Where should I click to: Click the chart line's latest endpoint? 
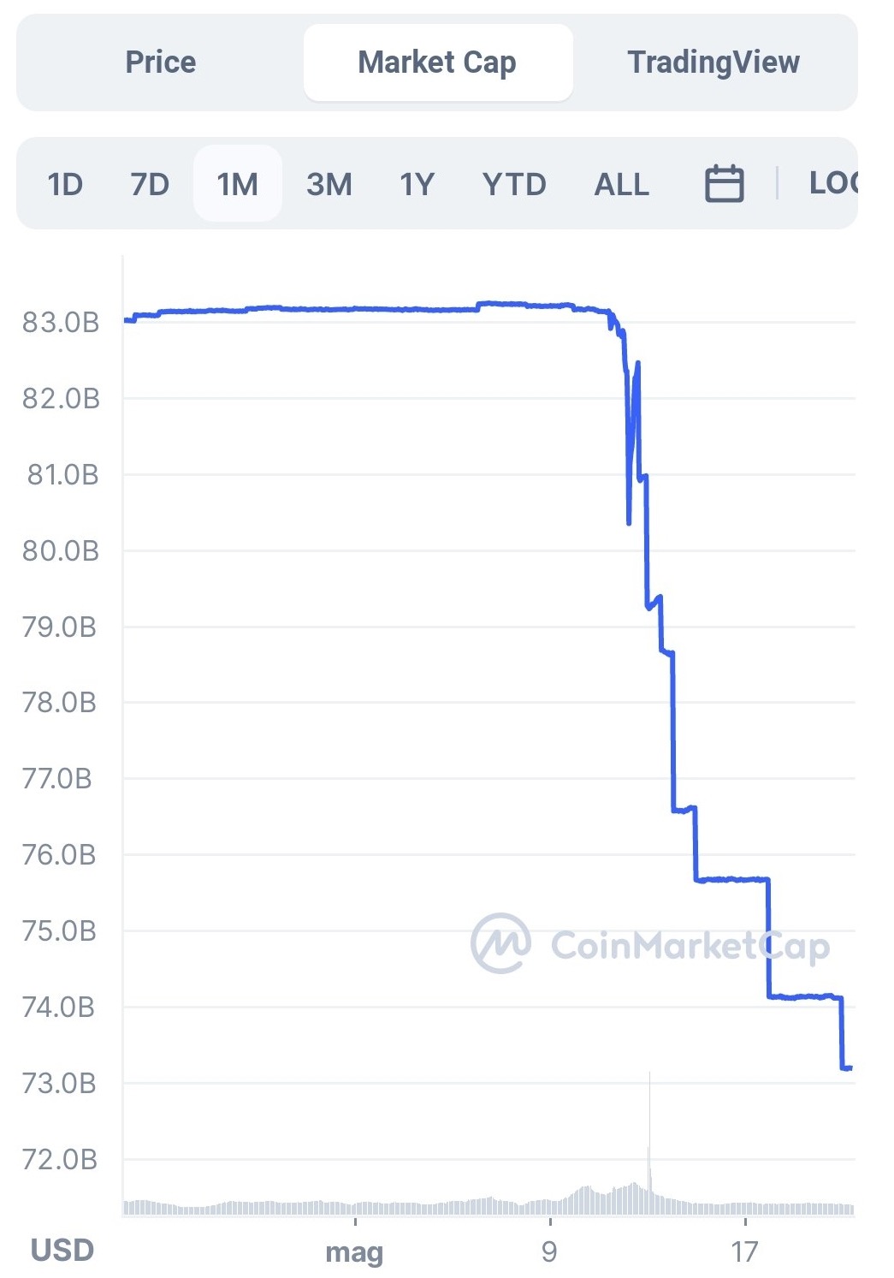[x=849, y=1067]
